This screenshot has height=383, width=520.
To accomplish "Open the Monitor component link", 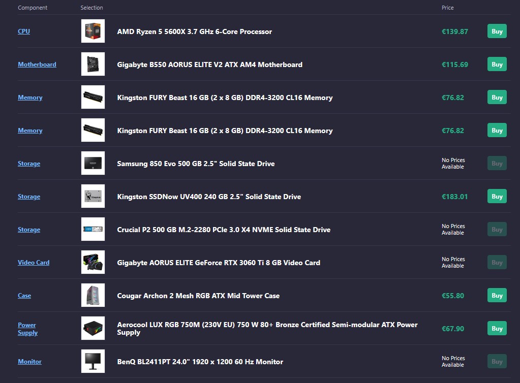I will coord(29,362).
